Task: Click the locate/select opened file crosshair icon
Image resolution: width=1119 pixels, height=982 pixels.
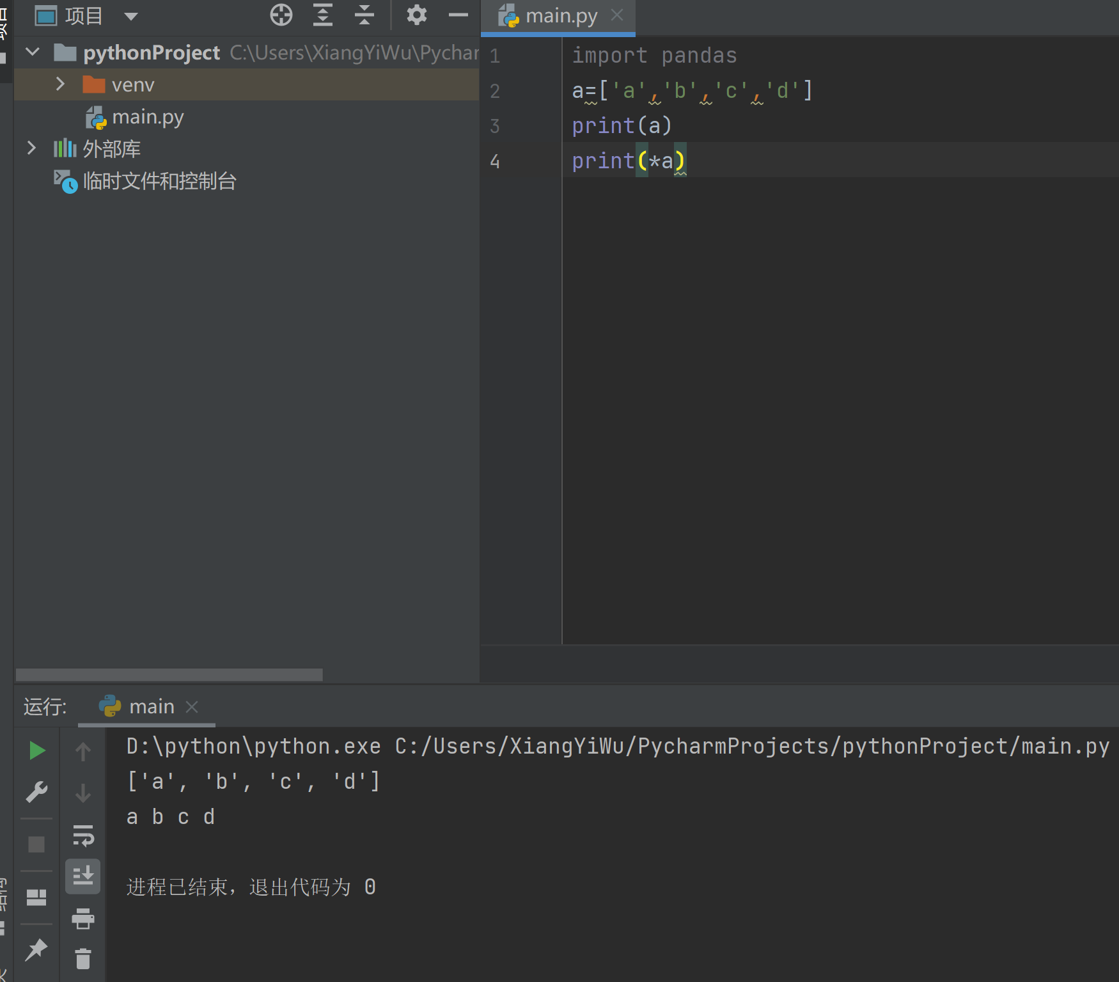Action: tap(281, 15)
